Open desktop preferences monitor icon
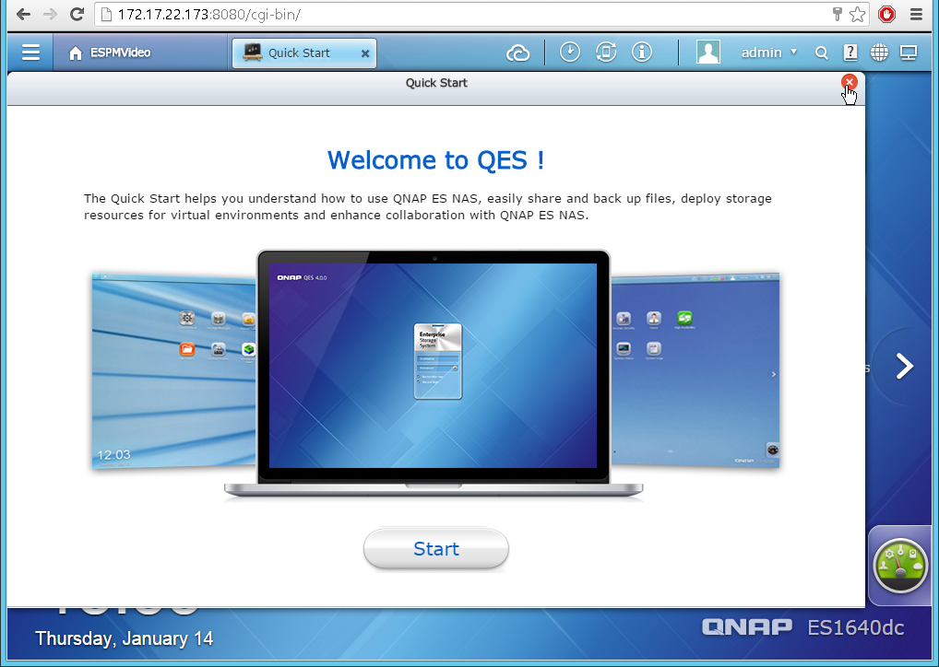Viewport: 939px width, 667px height. [x=909, y=53]
